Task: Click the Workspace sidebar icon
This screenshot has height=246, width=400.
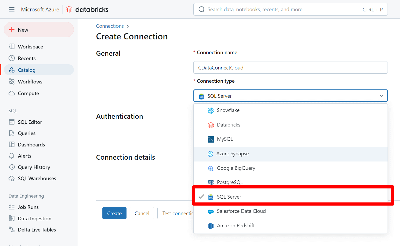Action: coord(12,46)
